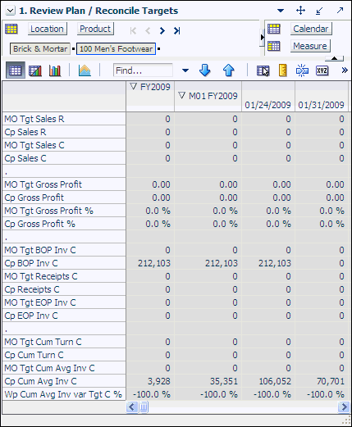The width and height of the screenshot is (352, 427).
Task: Show more toolbar items via double chevron
Action: pos(345,70)
